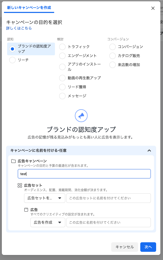163x260 pixels.
Task: Close the campaign creation dialog
Action: point(153,8)
